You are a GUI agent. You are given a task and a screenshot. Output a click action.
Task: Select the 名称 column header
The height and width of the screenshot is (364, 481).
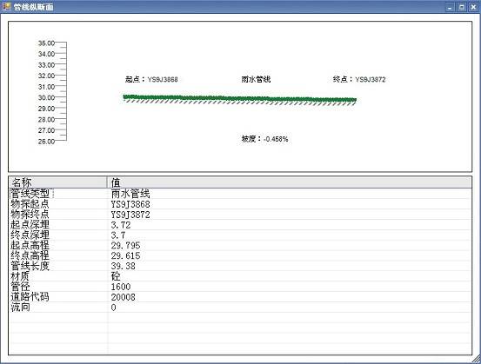[x=57, y=182]
